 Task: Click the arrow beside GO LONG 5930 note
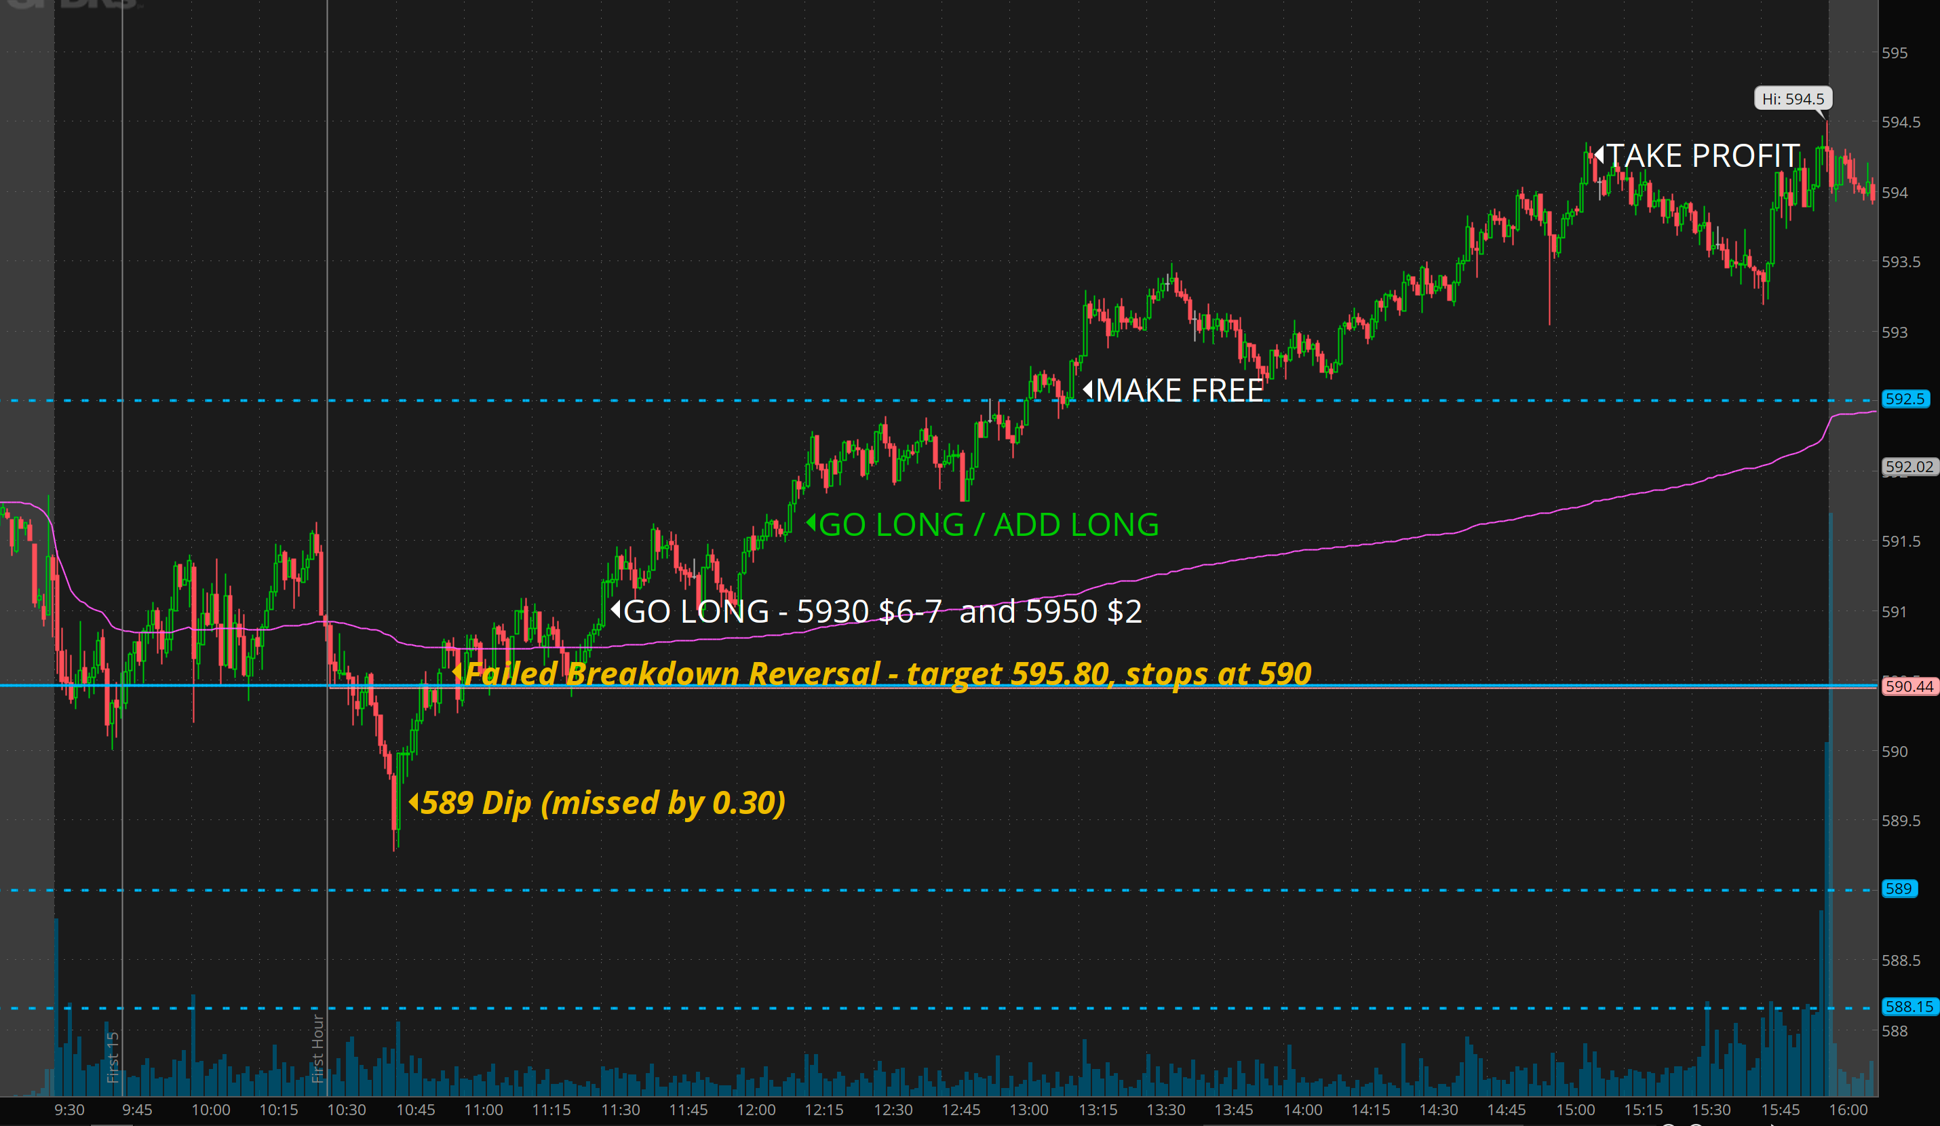pos(615,610)
